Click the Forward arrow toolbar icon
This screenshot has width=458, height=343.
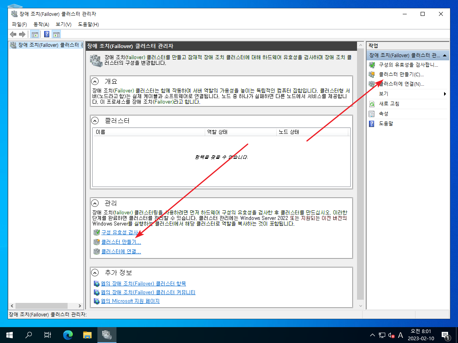coord(22,35)
